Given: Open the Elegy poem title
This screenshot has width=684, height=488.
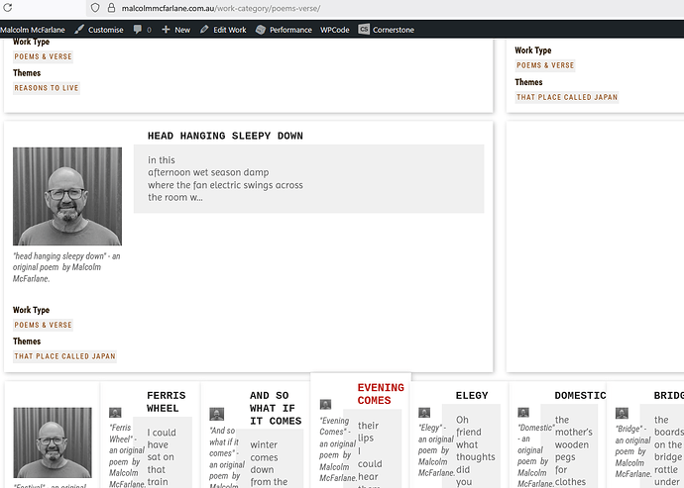Looking at the screenshot, I should click(471, 396).
